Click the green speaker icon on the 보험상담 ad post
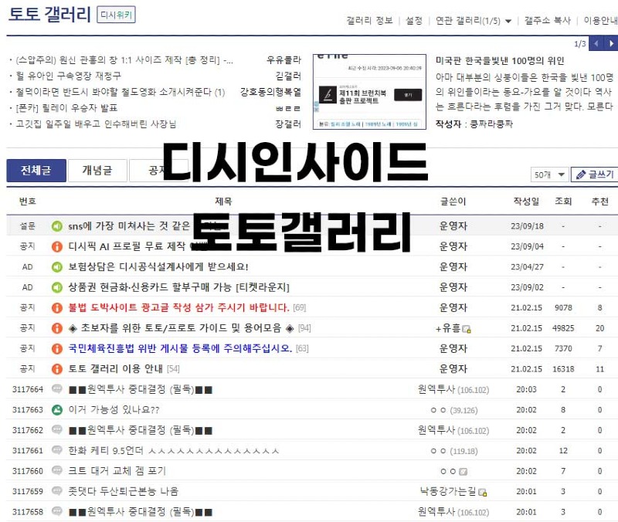 click(56, 267)
